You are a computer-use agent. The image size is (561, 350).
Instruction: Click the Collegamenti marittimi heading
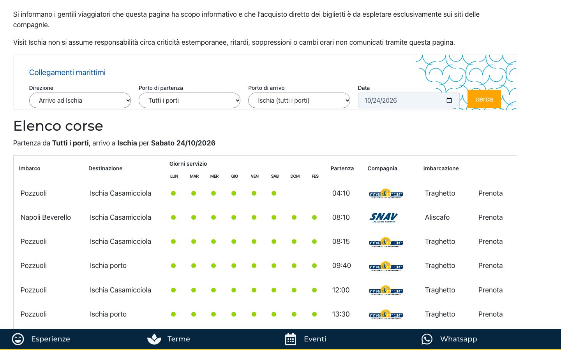tap(67, 72)
